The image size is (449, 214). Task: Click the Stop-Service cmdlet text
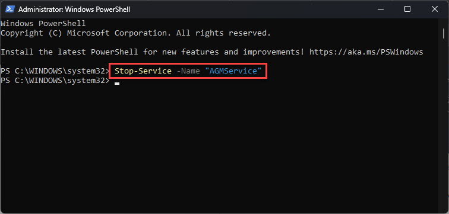coord(143,71)
